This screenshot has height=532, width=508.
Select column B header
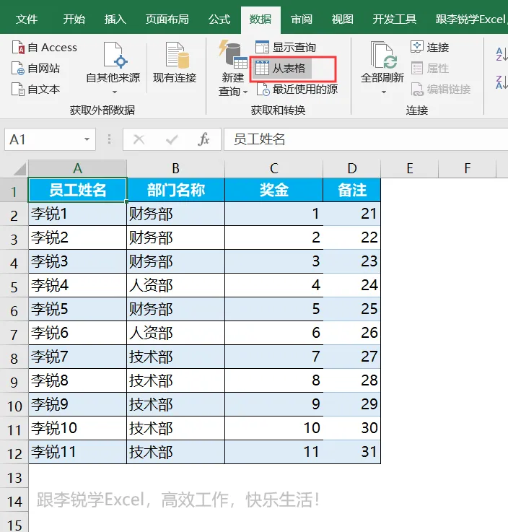pyautogui.click(x=175, y=169)
